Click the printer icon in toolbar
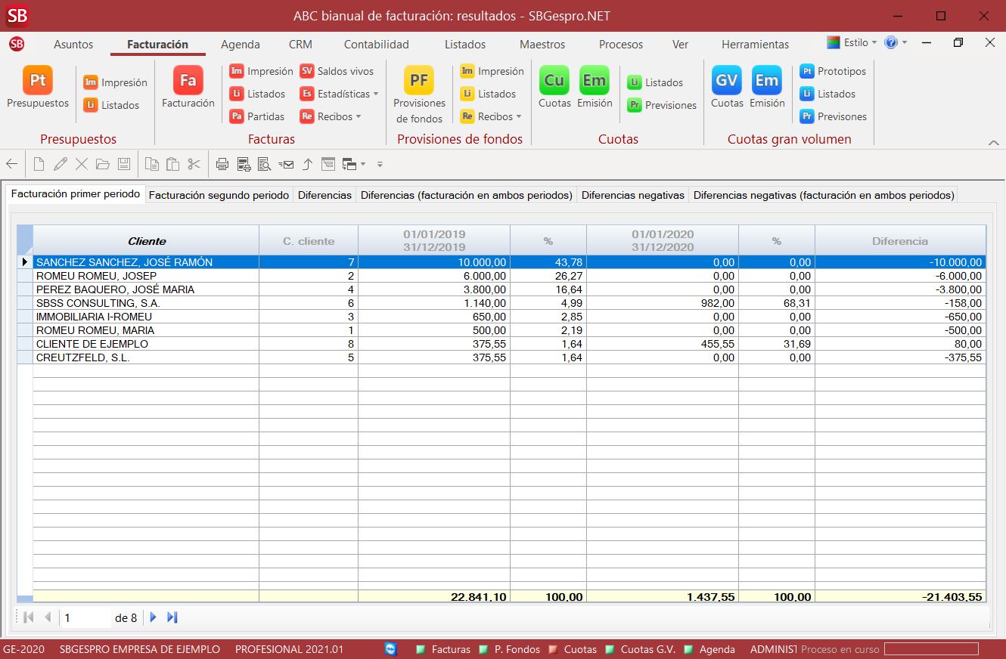The height and width of the screenshot is (659, 1006). pyautogui.click(x=222, y=164)
